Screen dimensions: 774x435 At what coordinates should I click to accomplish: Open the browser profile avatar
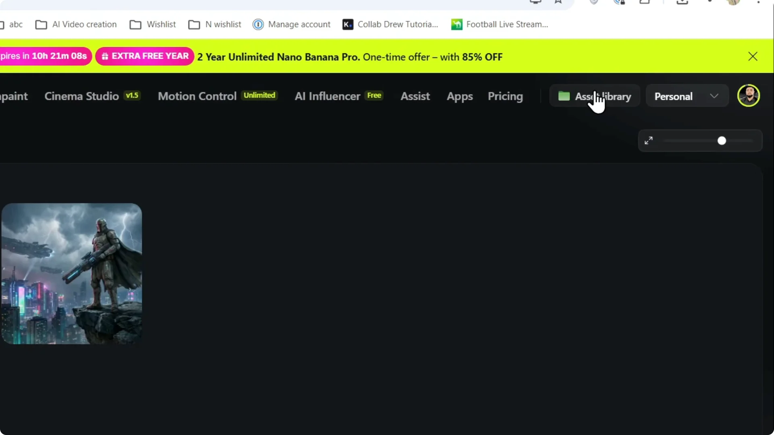(734, 2)
